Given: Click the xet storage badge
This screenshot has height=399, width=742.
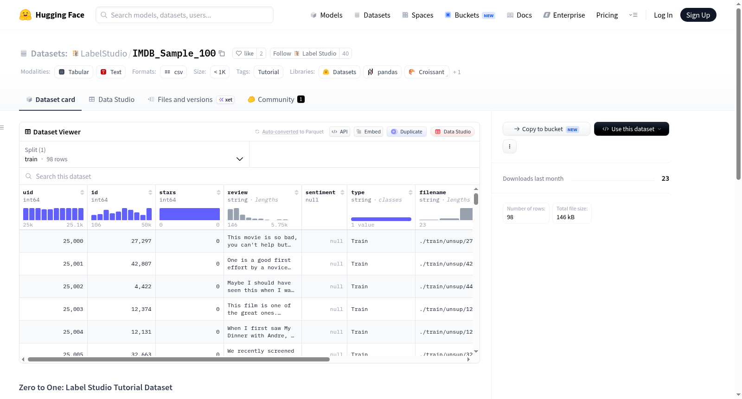Looking at the screenshot, I should [226, 100].
